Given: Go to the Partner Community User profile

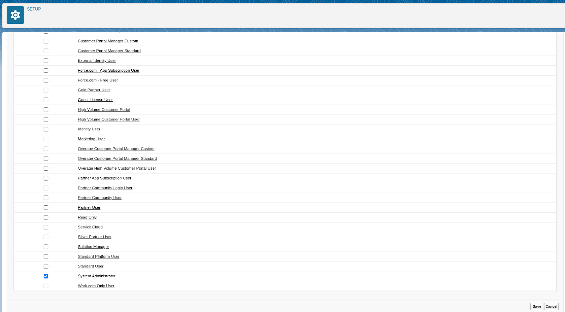Looking at the screenshot, I should [x=100, y=198].
